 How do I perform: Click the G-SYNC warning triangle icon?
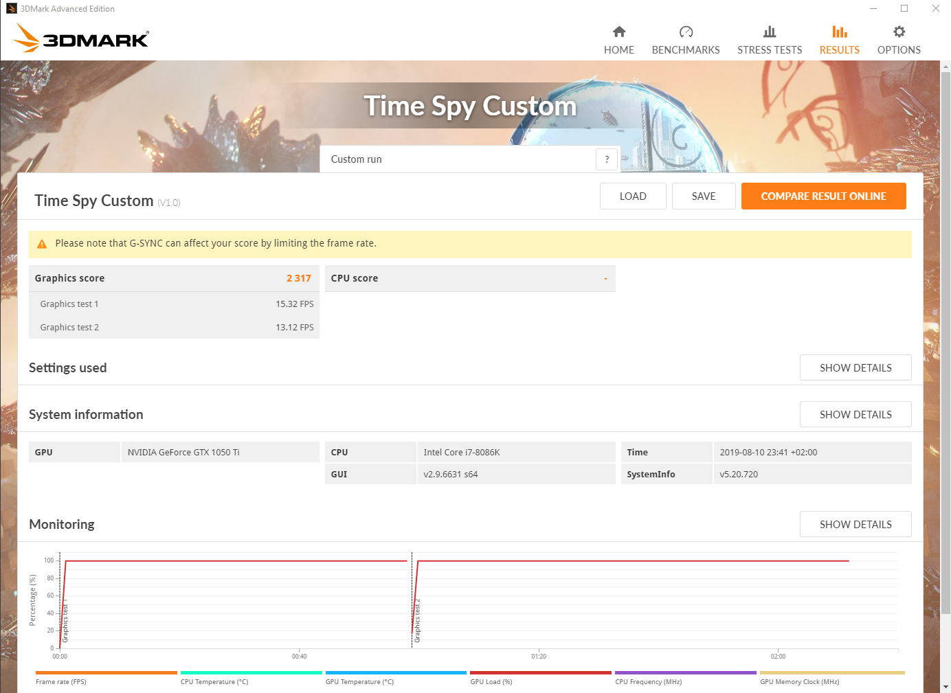click(42, 244)
